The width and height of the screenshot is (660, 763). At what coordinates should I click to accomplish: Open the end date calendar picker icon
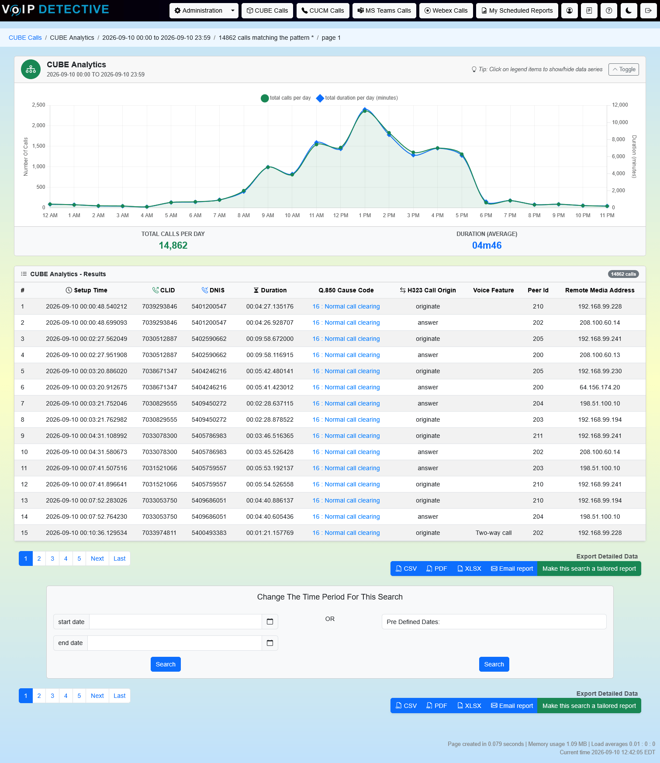coord(270,643)
